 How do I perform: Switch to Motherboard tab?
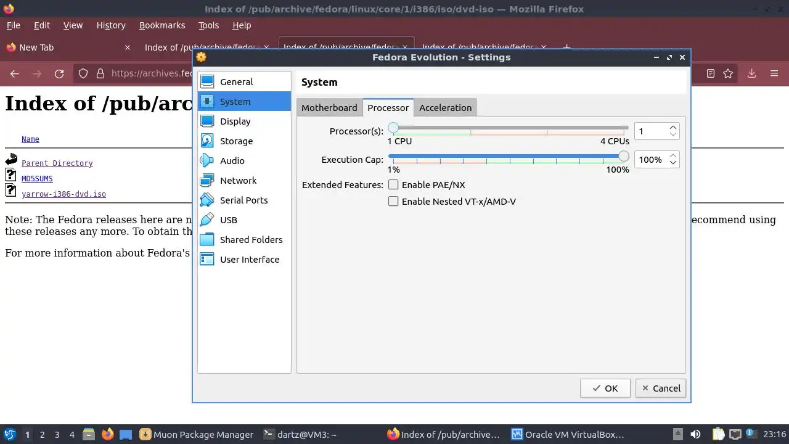(x=329, y=107)
